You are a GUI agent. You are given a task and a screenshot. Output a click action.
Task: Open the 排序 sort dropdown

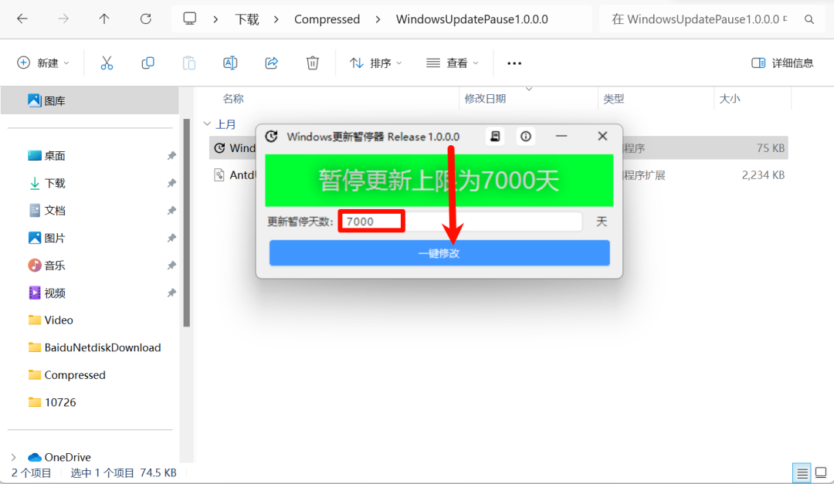[x=375, y=63]
